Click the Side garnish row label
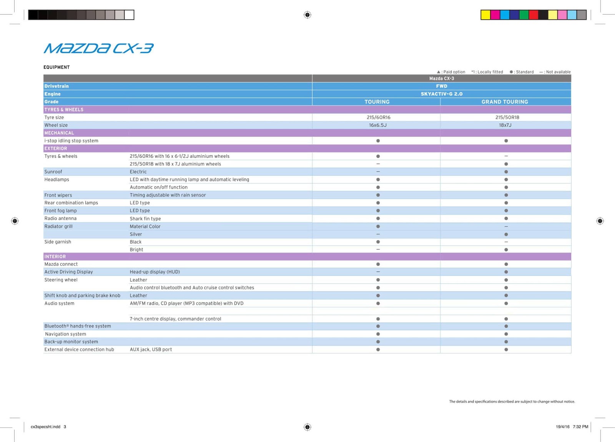 [x=58, y=242]
